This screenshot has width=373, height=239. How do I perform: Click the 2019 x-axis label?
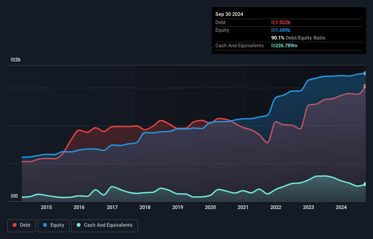click(178, 207)
